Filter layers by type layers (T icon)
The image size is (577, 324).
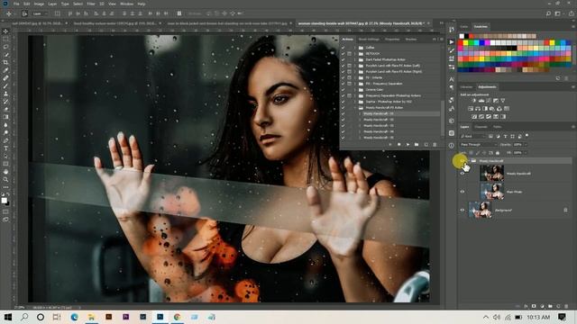pos(505,136)
